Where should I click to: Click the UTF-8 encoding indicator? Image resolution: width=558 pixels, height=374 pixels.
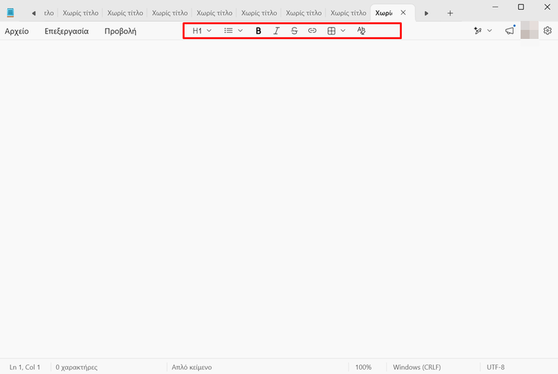click(x=495, y=367)
